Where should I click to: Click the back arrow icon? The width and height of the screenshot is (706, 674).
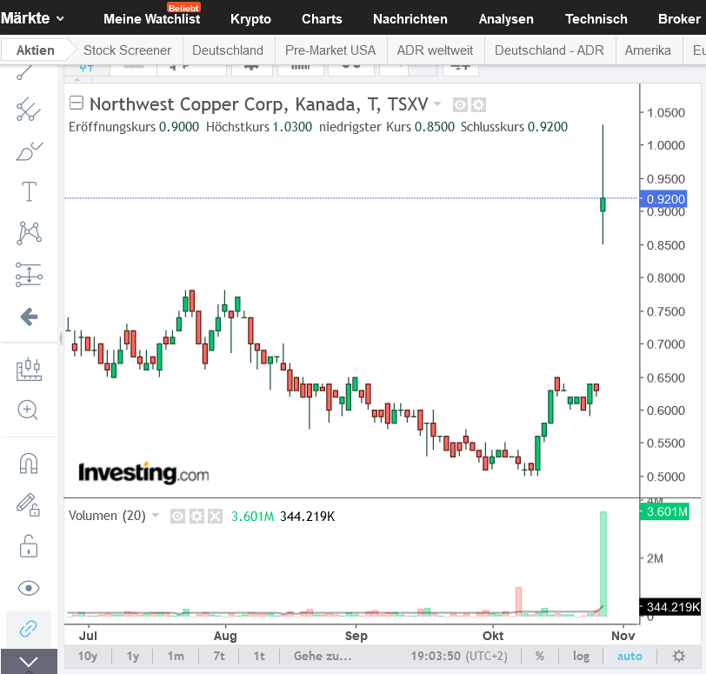coord(29,317)
